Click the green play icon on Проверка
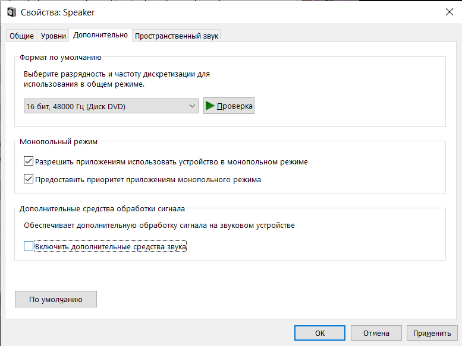The image size is (462, 346). coord(210,106)
